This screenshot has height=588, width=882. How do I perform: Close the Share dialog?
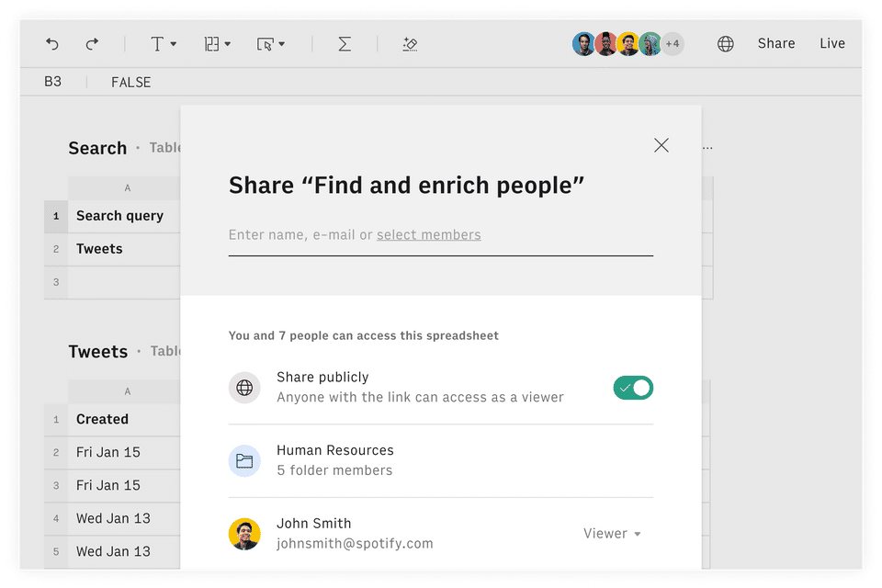pos(661,145)
